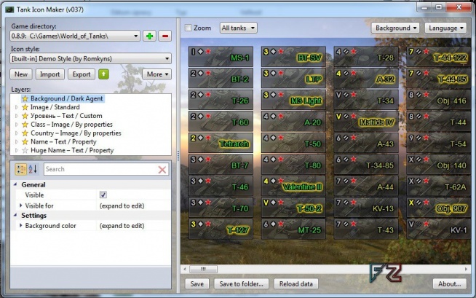Image resolution: width=476 pixels, height=298 pixels.
Task: Select the KV-13 tank icon
Action: point(366,208)
